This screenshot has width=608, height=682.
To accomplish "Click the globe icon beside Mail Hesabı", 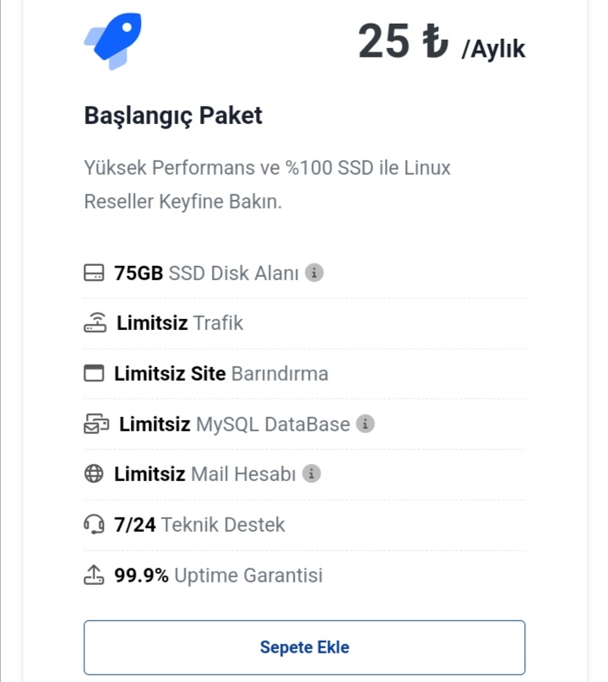I will coord(94,474).
